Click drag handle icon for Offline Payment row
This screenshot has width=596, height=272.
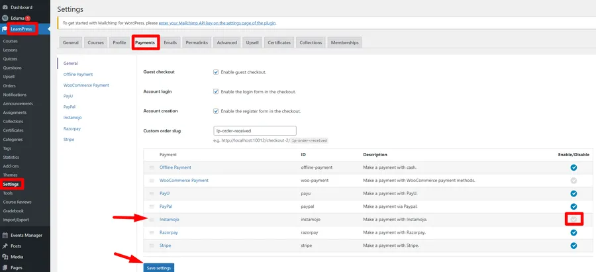pos(151,167)
